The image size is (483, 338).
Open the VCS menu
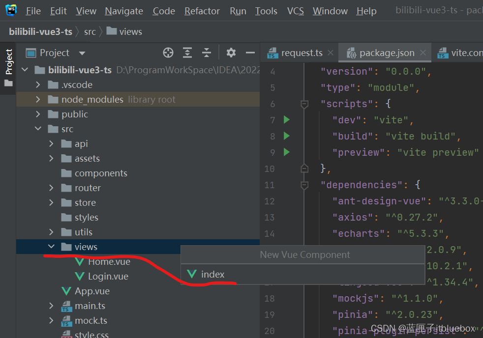(296, 11)
